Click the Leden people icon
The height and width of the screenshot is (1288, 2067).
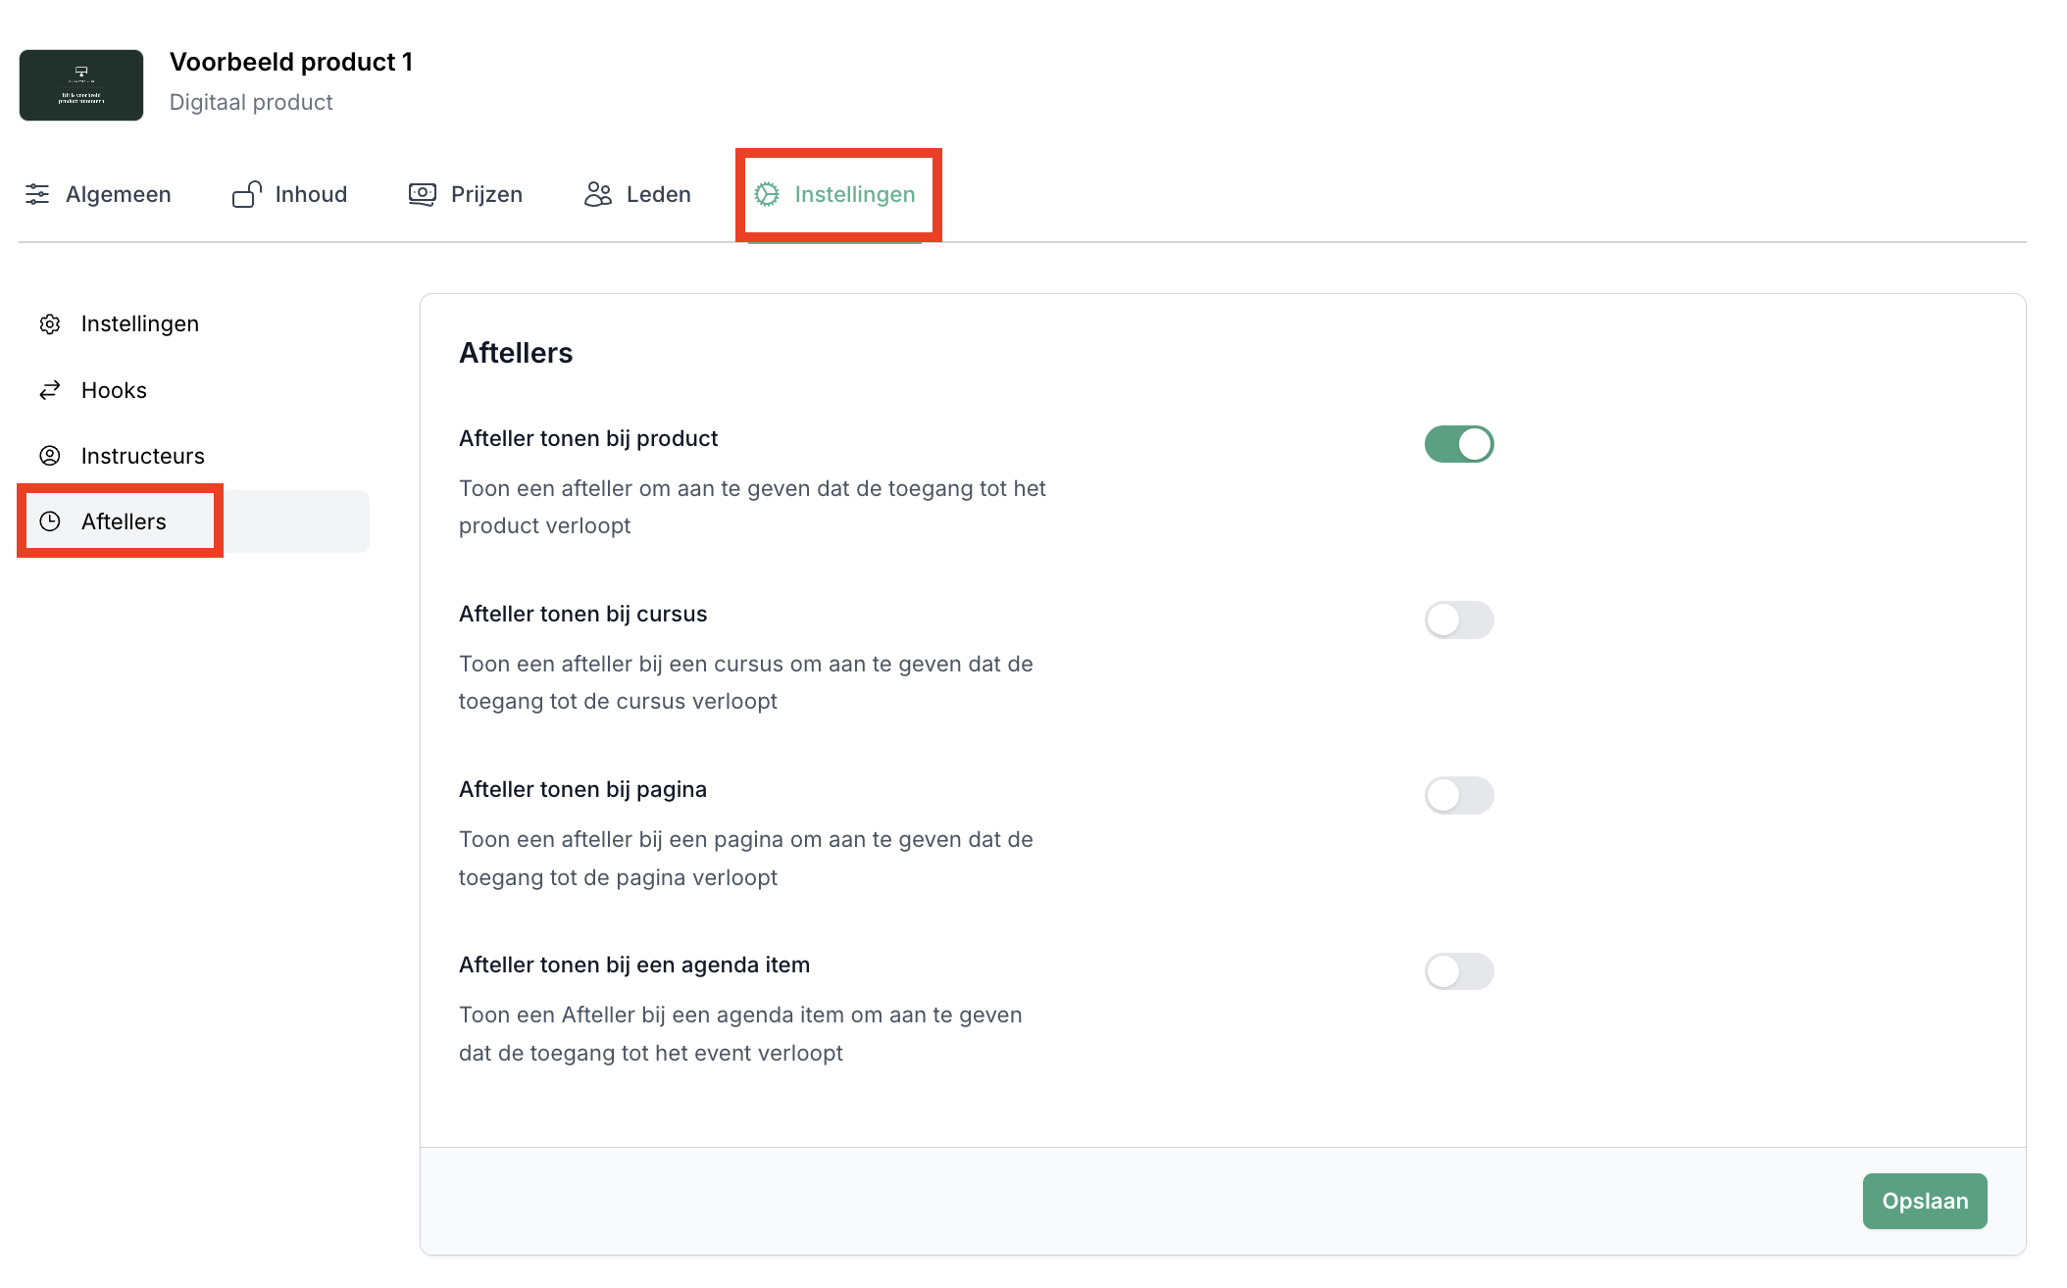597,194
